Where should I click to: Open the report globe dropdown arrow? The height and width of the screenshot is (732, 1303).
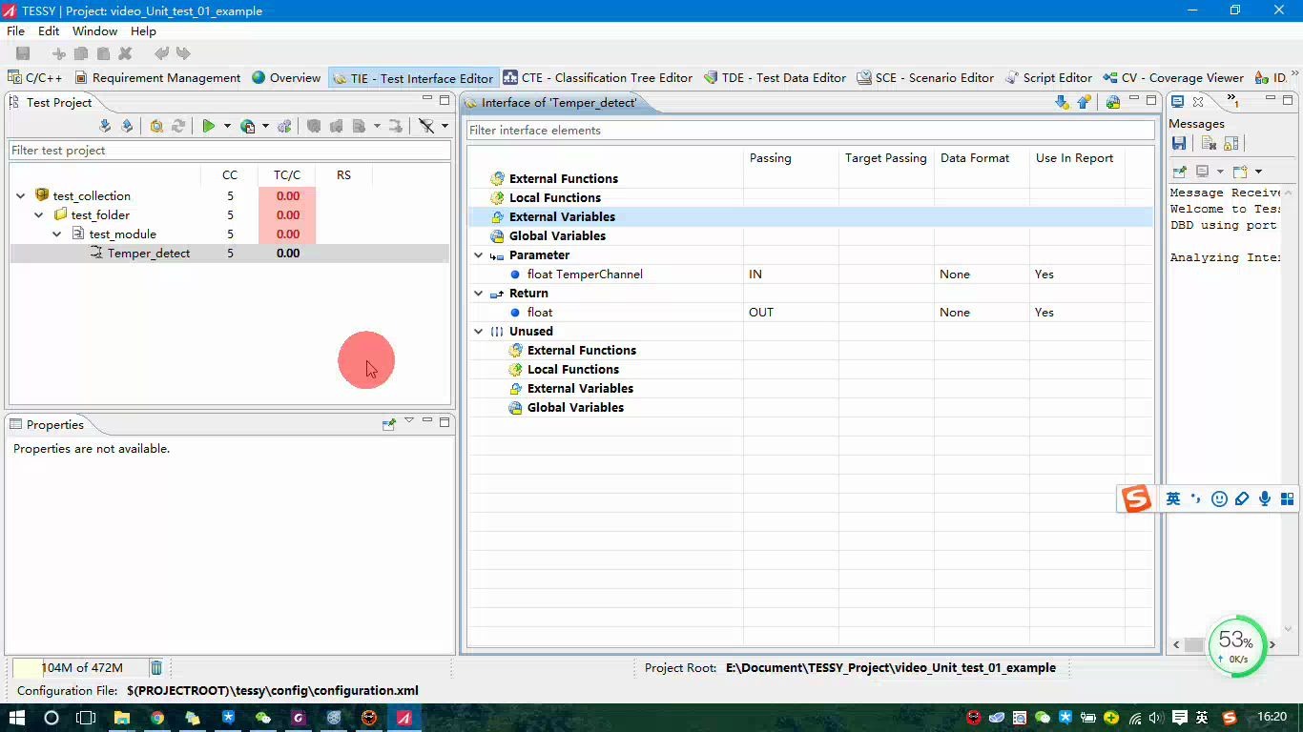(x=265, y=126)
